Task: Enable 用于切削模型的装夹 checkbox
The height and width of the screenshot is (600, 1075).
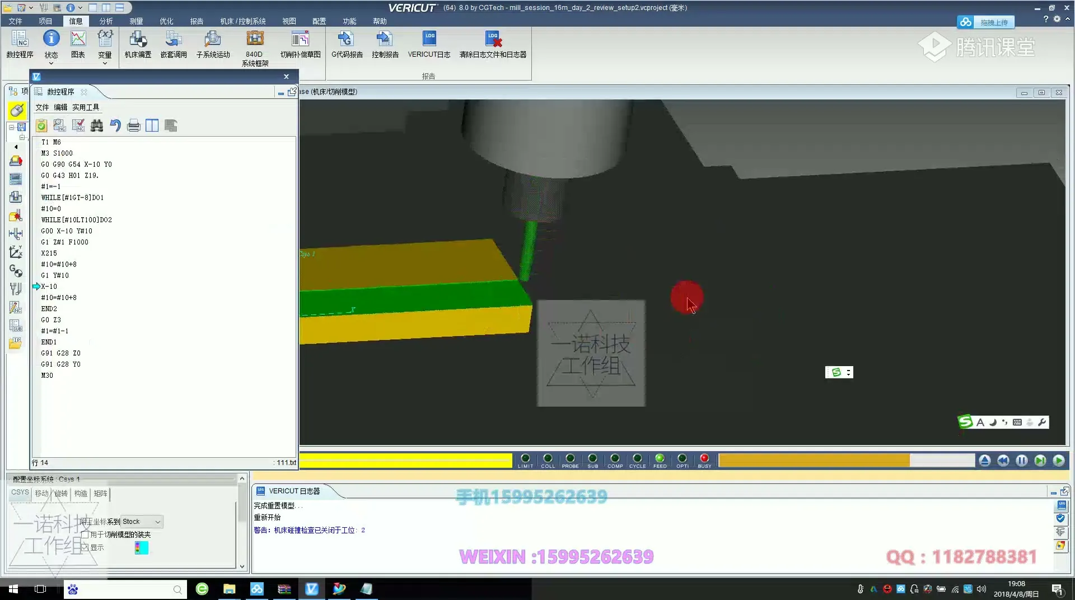Action: pos(85,535)
